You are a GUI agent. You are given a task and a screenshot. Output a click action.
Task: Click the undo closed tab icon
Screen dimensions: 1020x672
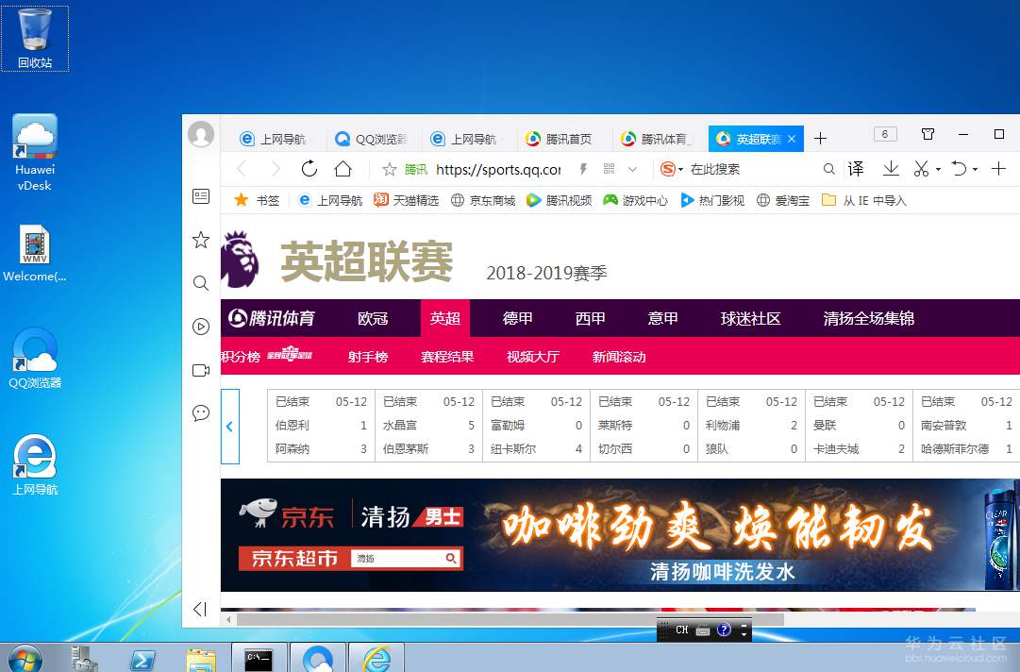959,169
